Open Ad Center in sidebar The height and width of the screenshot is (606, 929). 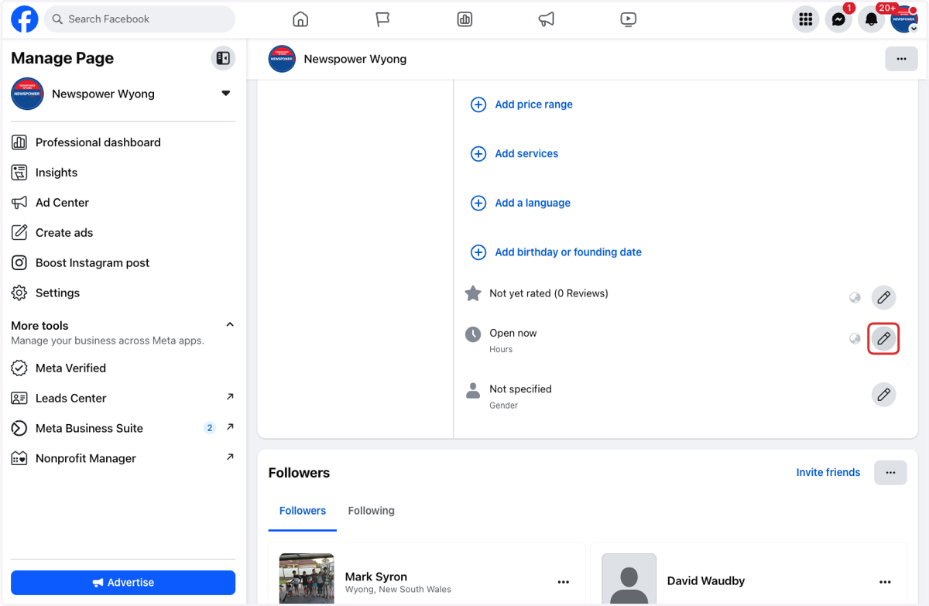click(x=123, y=203)
